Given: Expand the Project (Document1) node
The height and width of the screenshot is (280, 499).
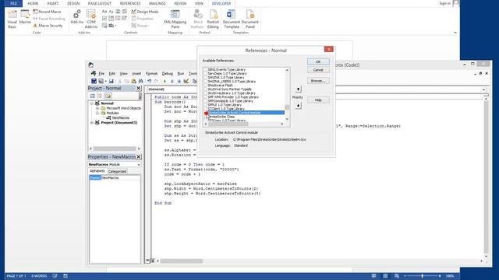Looking at the screenshot, I should [92, 123].
